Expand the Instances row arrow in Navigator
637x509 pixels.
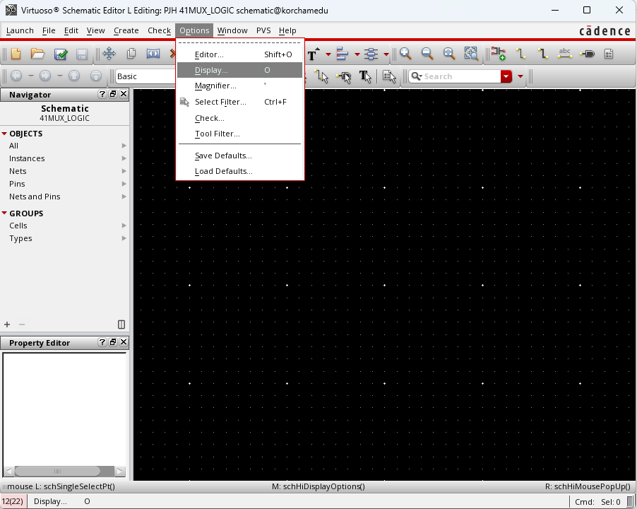click(x=124, y=158)
